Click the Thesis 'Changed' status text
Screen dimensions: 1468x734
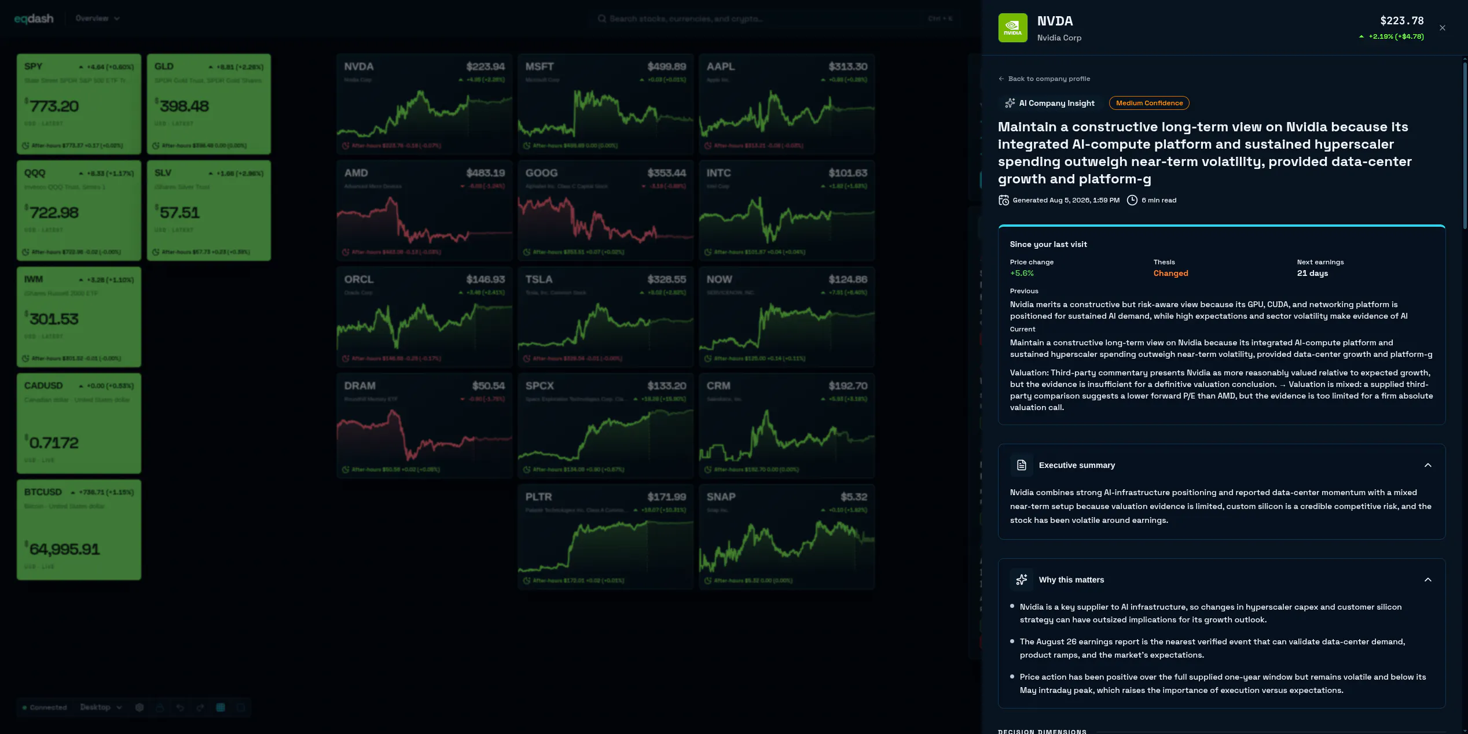(x=1170, y=274)
